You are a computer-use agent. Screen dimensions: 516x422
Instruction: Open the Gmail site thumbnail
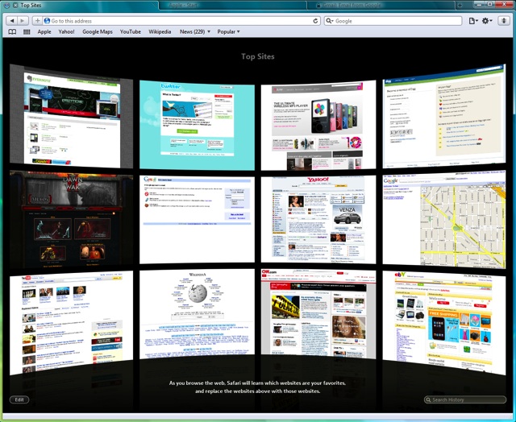coord(197,220)
